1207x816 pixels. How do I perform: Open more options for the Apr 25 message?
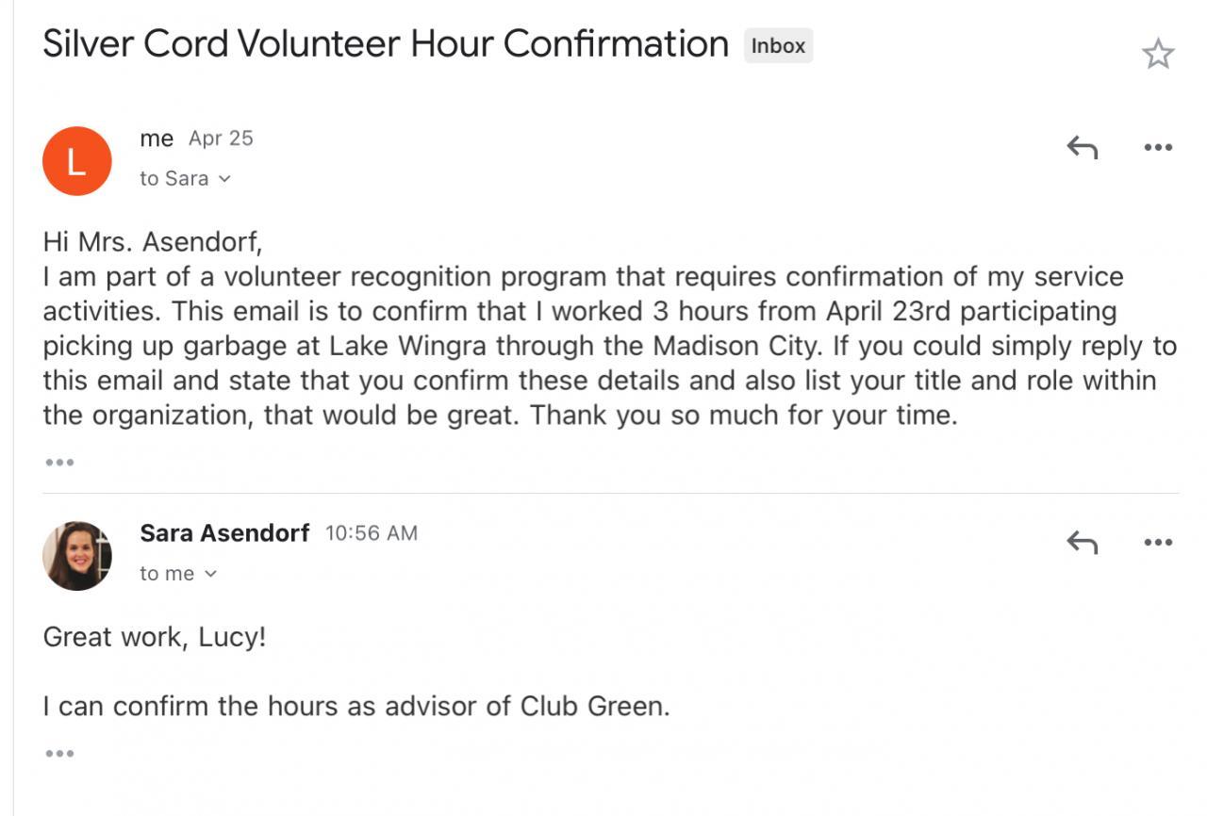(x=1157, y=147)
